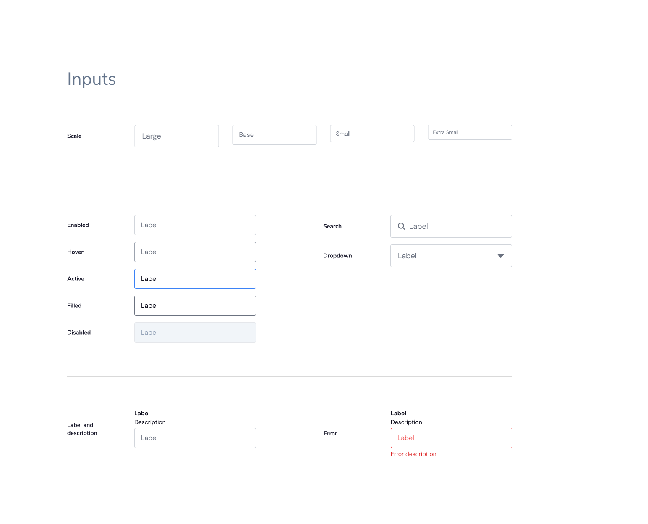Click the Disabled state input field

tap(195, 333)
